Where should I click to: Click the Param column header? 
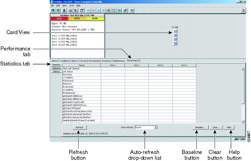[x=81, y=65]
